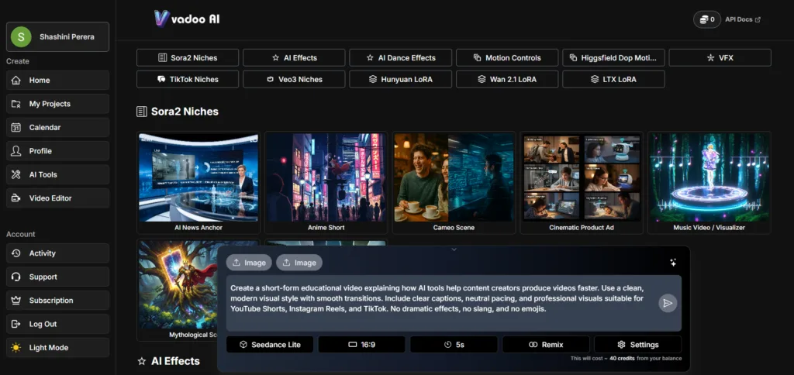Viewport: 794px width, 375px height.
Task: Click the send prompt arrow icon
Action: tap(667, 303)
